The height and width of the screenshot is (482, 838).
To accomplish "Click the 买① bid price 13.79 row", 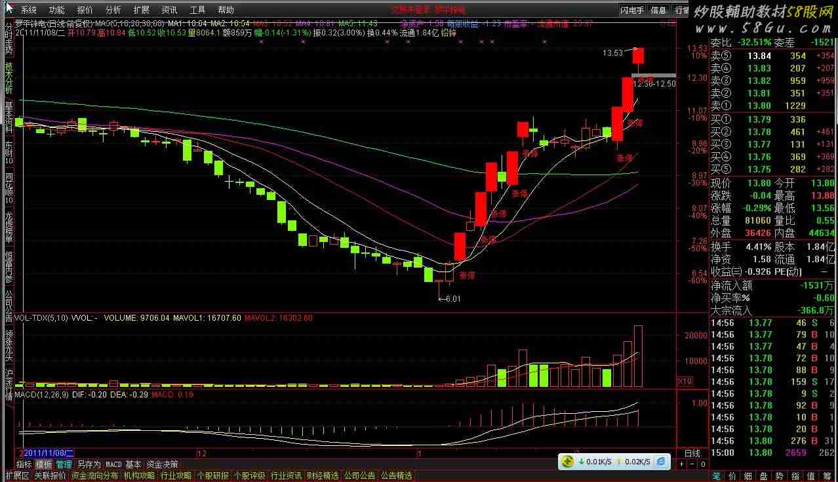I will [x=773, y=119].
